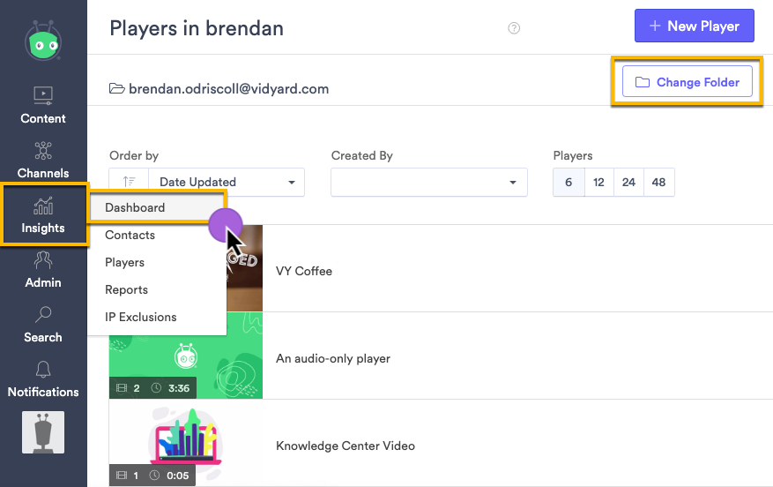The image size is (773, 487).
Task: Open the Channels sidebar icon
Action: pyautogui.click(x=43, y=151)
